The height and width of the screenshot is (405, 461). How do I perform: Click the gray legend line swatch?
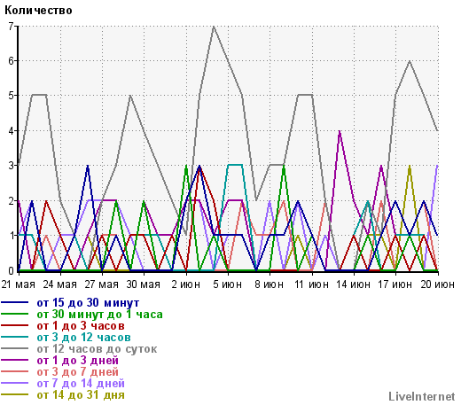click(15, 349)
